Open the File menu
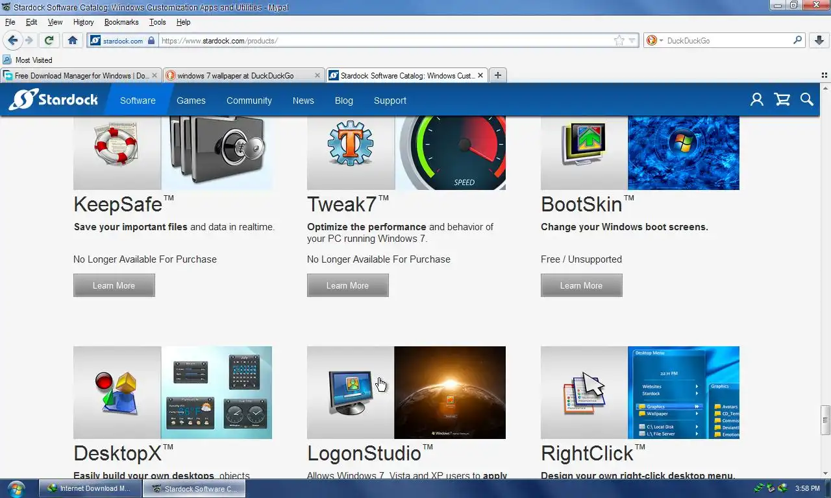This screenshot has width=831, height=498. 10,22
